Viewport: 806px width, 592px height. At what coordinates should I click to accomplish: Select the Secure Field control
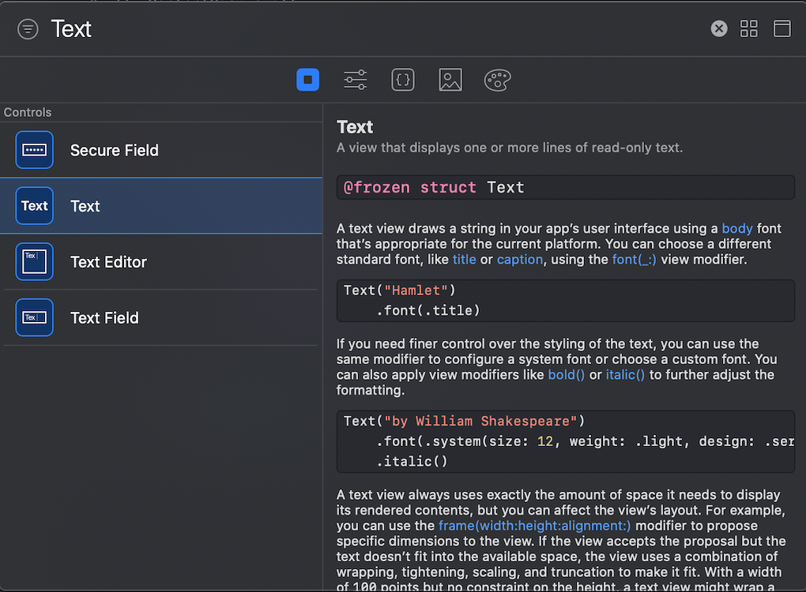pyautogui.click(x=115, y=150)
